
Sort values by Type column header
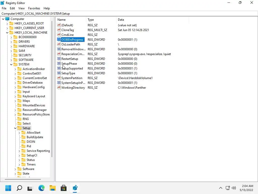coord(101,20)
